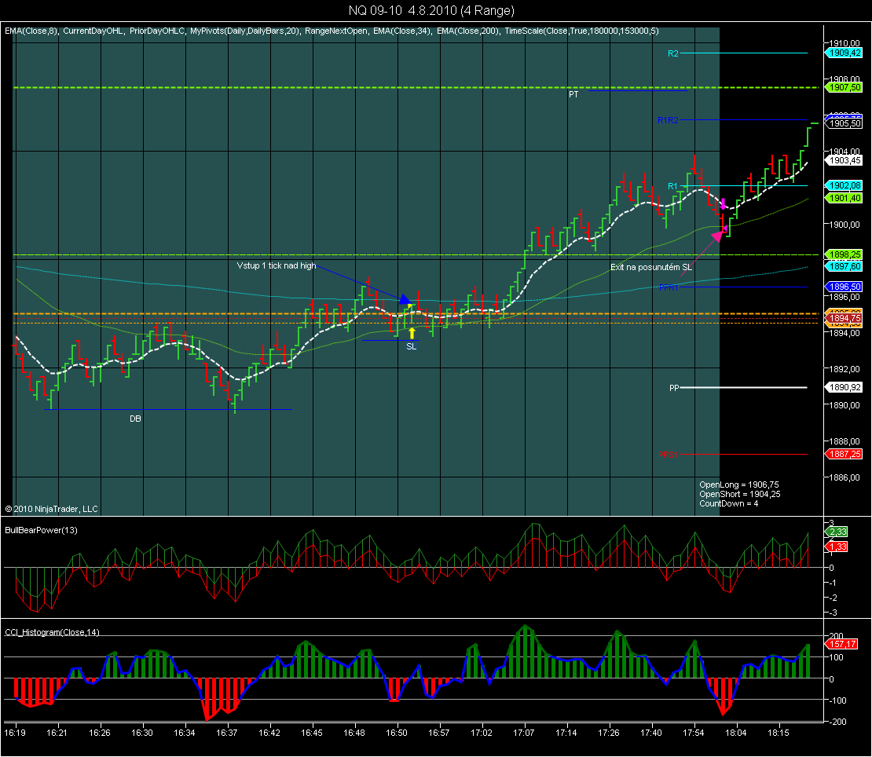The width and height of the screenshot is (872, 757).
Task: Click the 17:07 time axis label
Action: tap(524, 733)
